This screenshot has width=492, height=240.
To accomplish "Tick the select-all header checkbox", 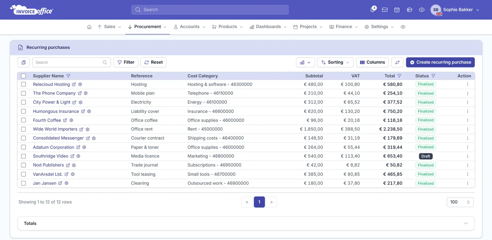I will [24, 76].
